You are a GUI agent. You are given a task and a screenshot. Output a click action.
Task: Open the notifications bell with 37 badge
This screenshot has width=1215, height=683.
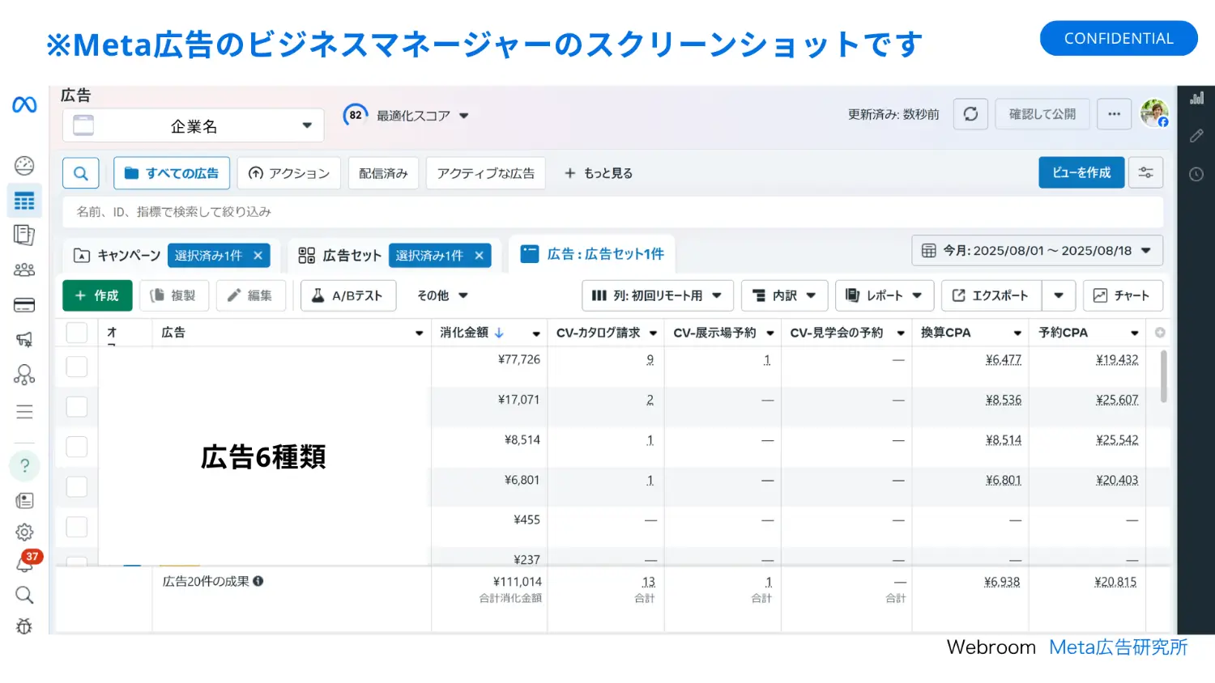(24, 564)
